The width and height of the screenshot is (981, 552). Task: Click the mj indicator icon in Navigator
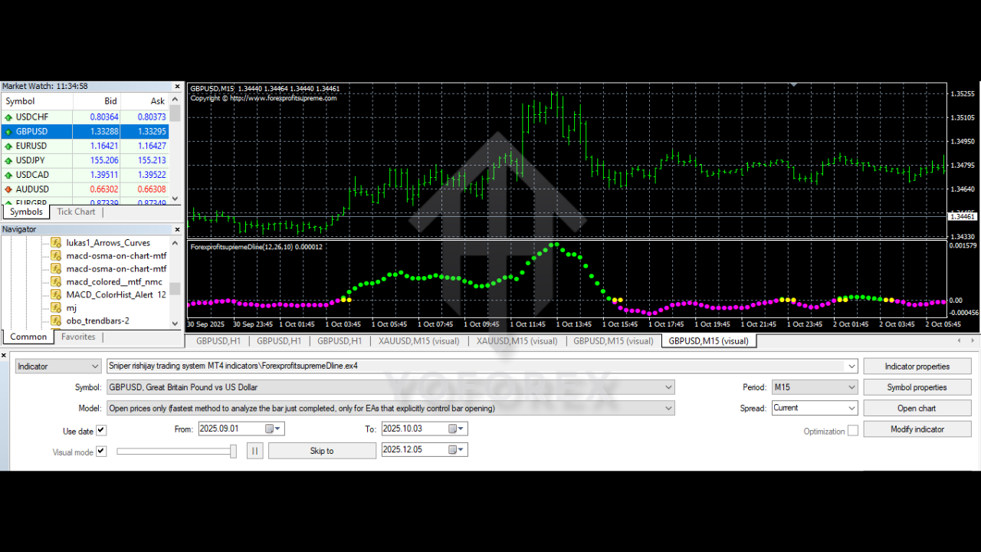[x=56, y=307]
